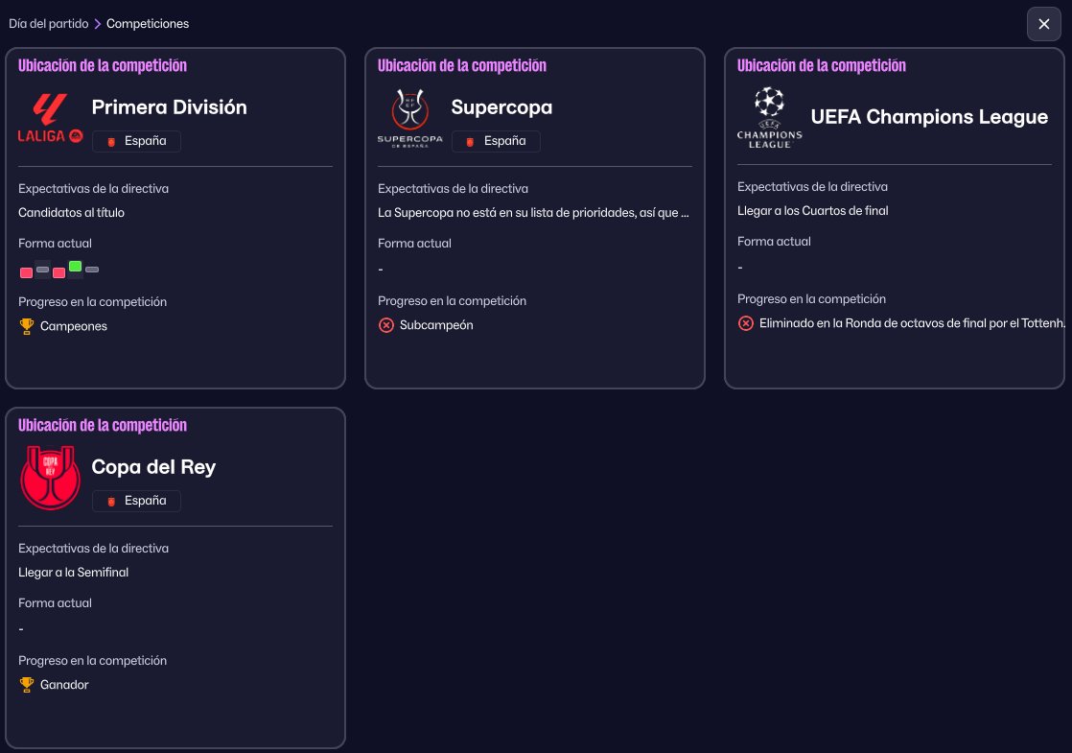Select the España tag under Primera División
Screen dimensions: 1072x753
tap(136, 141)
